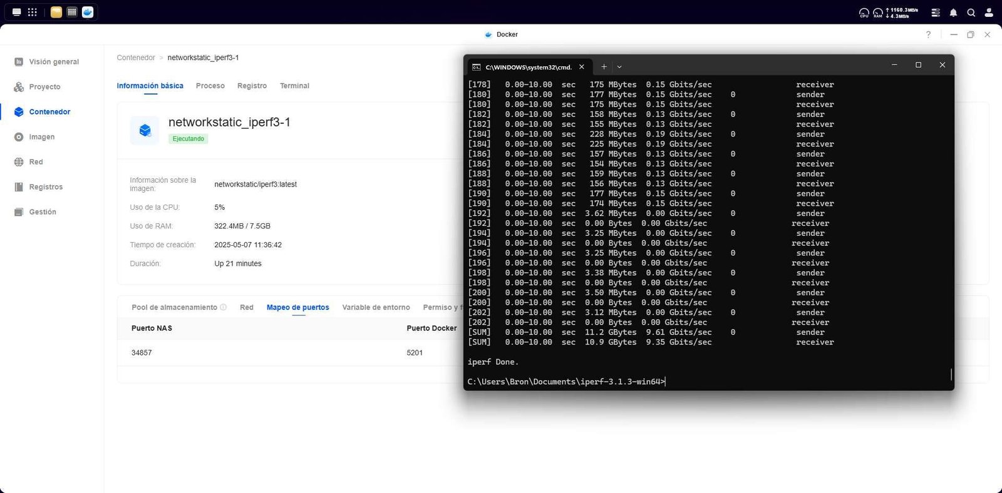Open Gestión section in sidebar
Image resolution: width=1002 pixels, height=493 pixels.
click(x=43, y=212)
